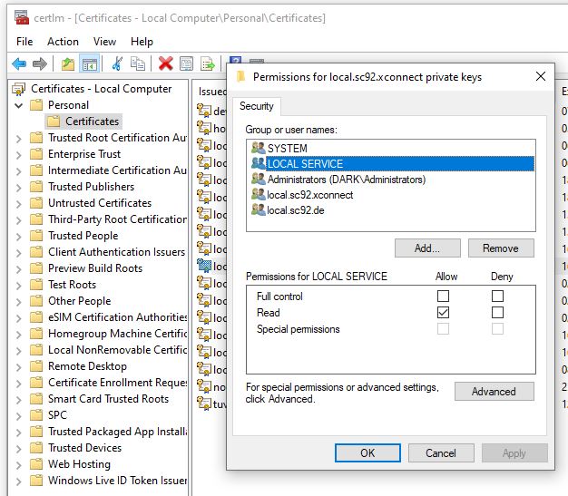This screenshot has height=496, width=568.
Task: Uncheck the Allow Read permission checkbox
Action: click(443, 313)
